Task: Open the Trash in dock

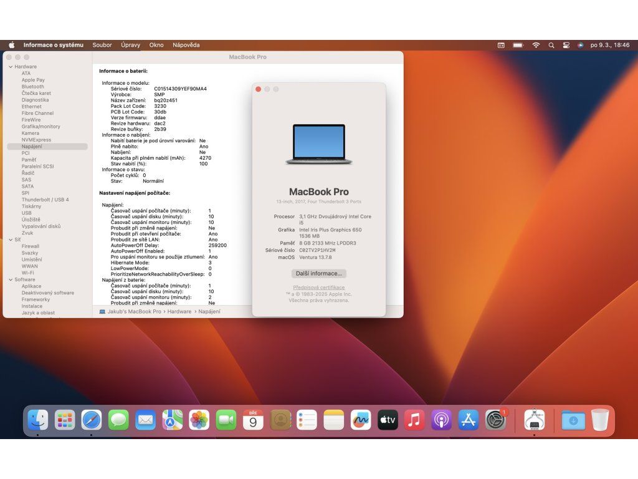Action: click(x=600, y=420)
